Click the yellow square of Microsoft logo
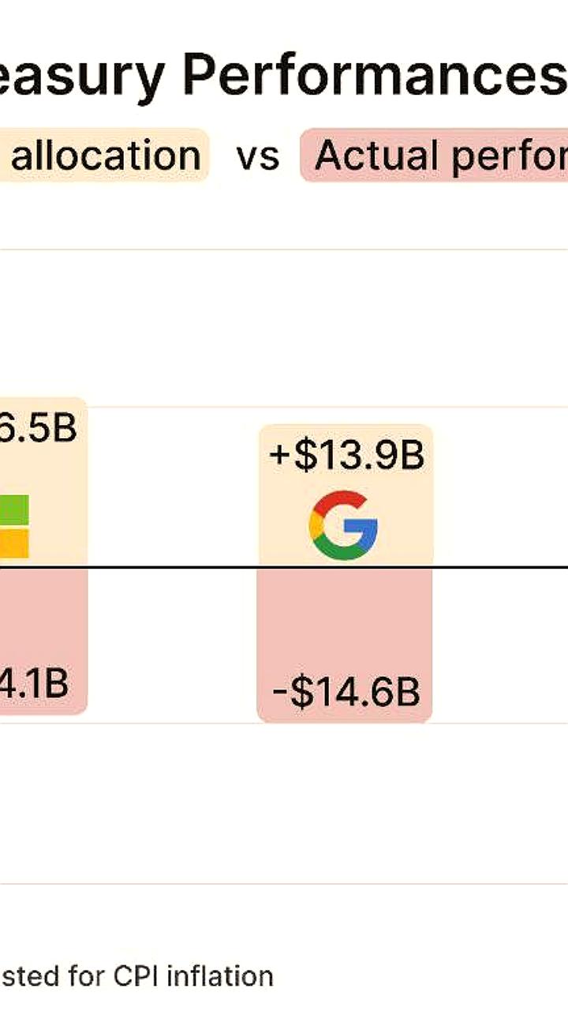This screenshot has width=568, height=1011. [14, 543]
